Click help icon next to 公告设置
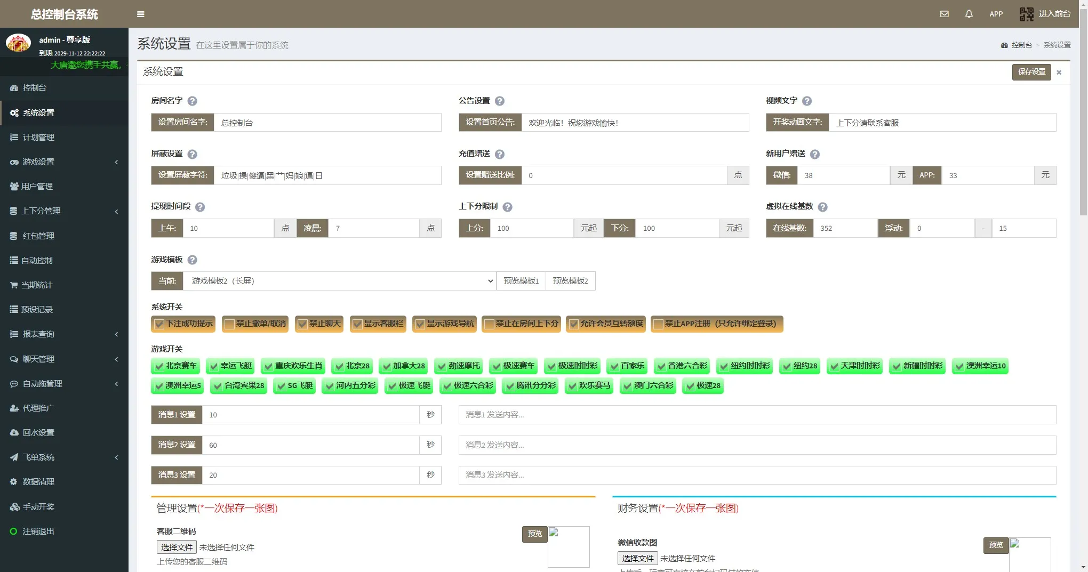Screen dimensions: 1088x572 pos(500,101)
